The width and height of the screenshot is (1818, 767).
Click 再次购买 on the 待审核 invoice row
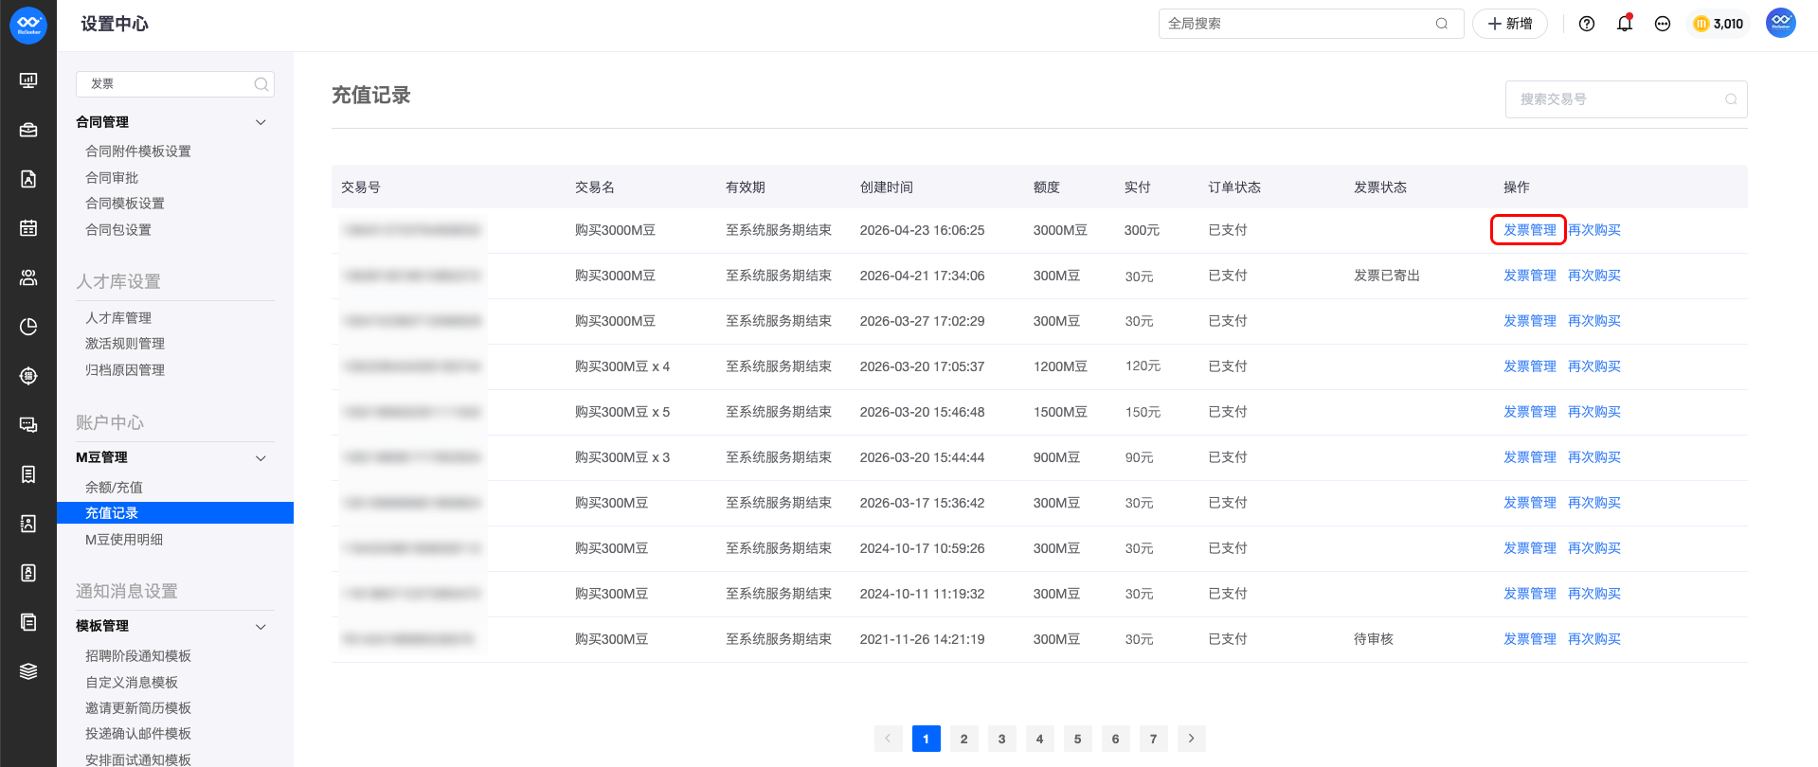(x=1593, y=639)
